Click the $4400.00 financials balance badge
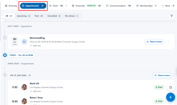The height and width of the screenshot is (105, 177). pos(91,6)
